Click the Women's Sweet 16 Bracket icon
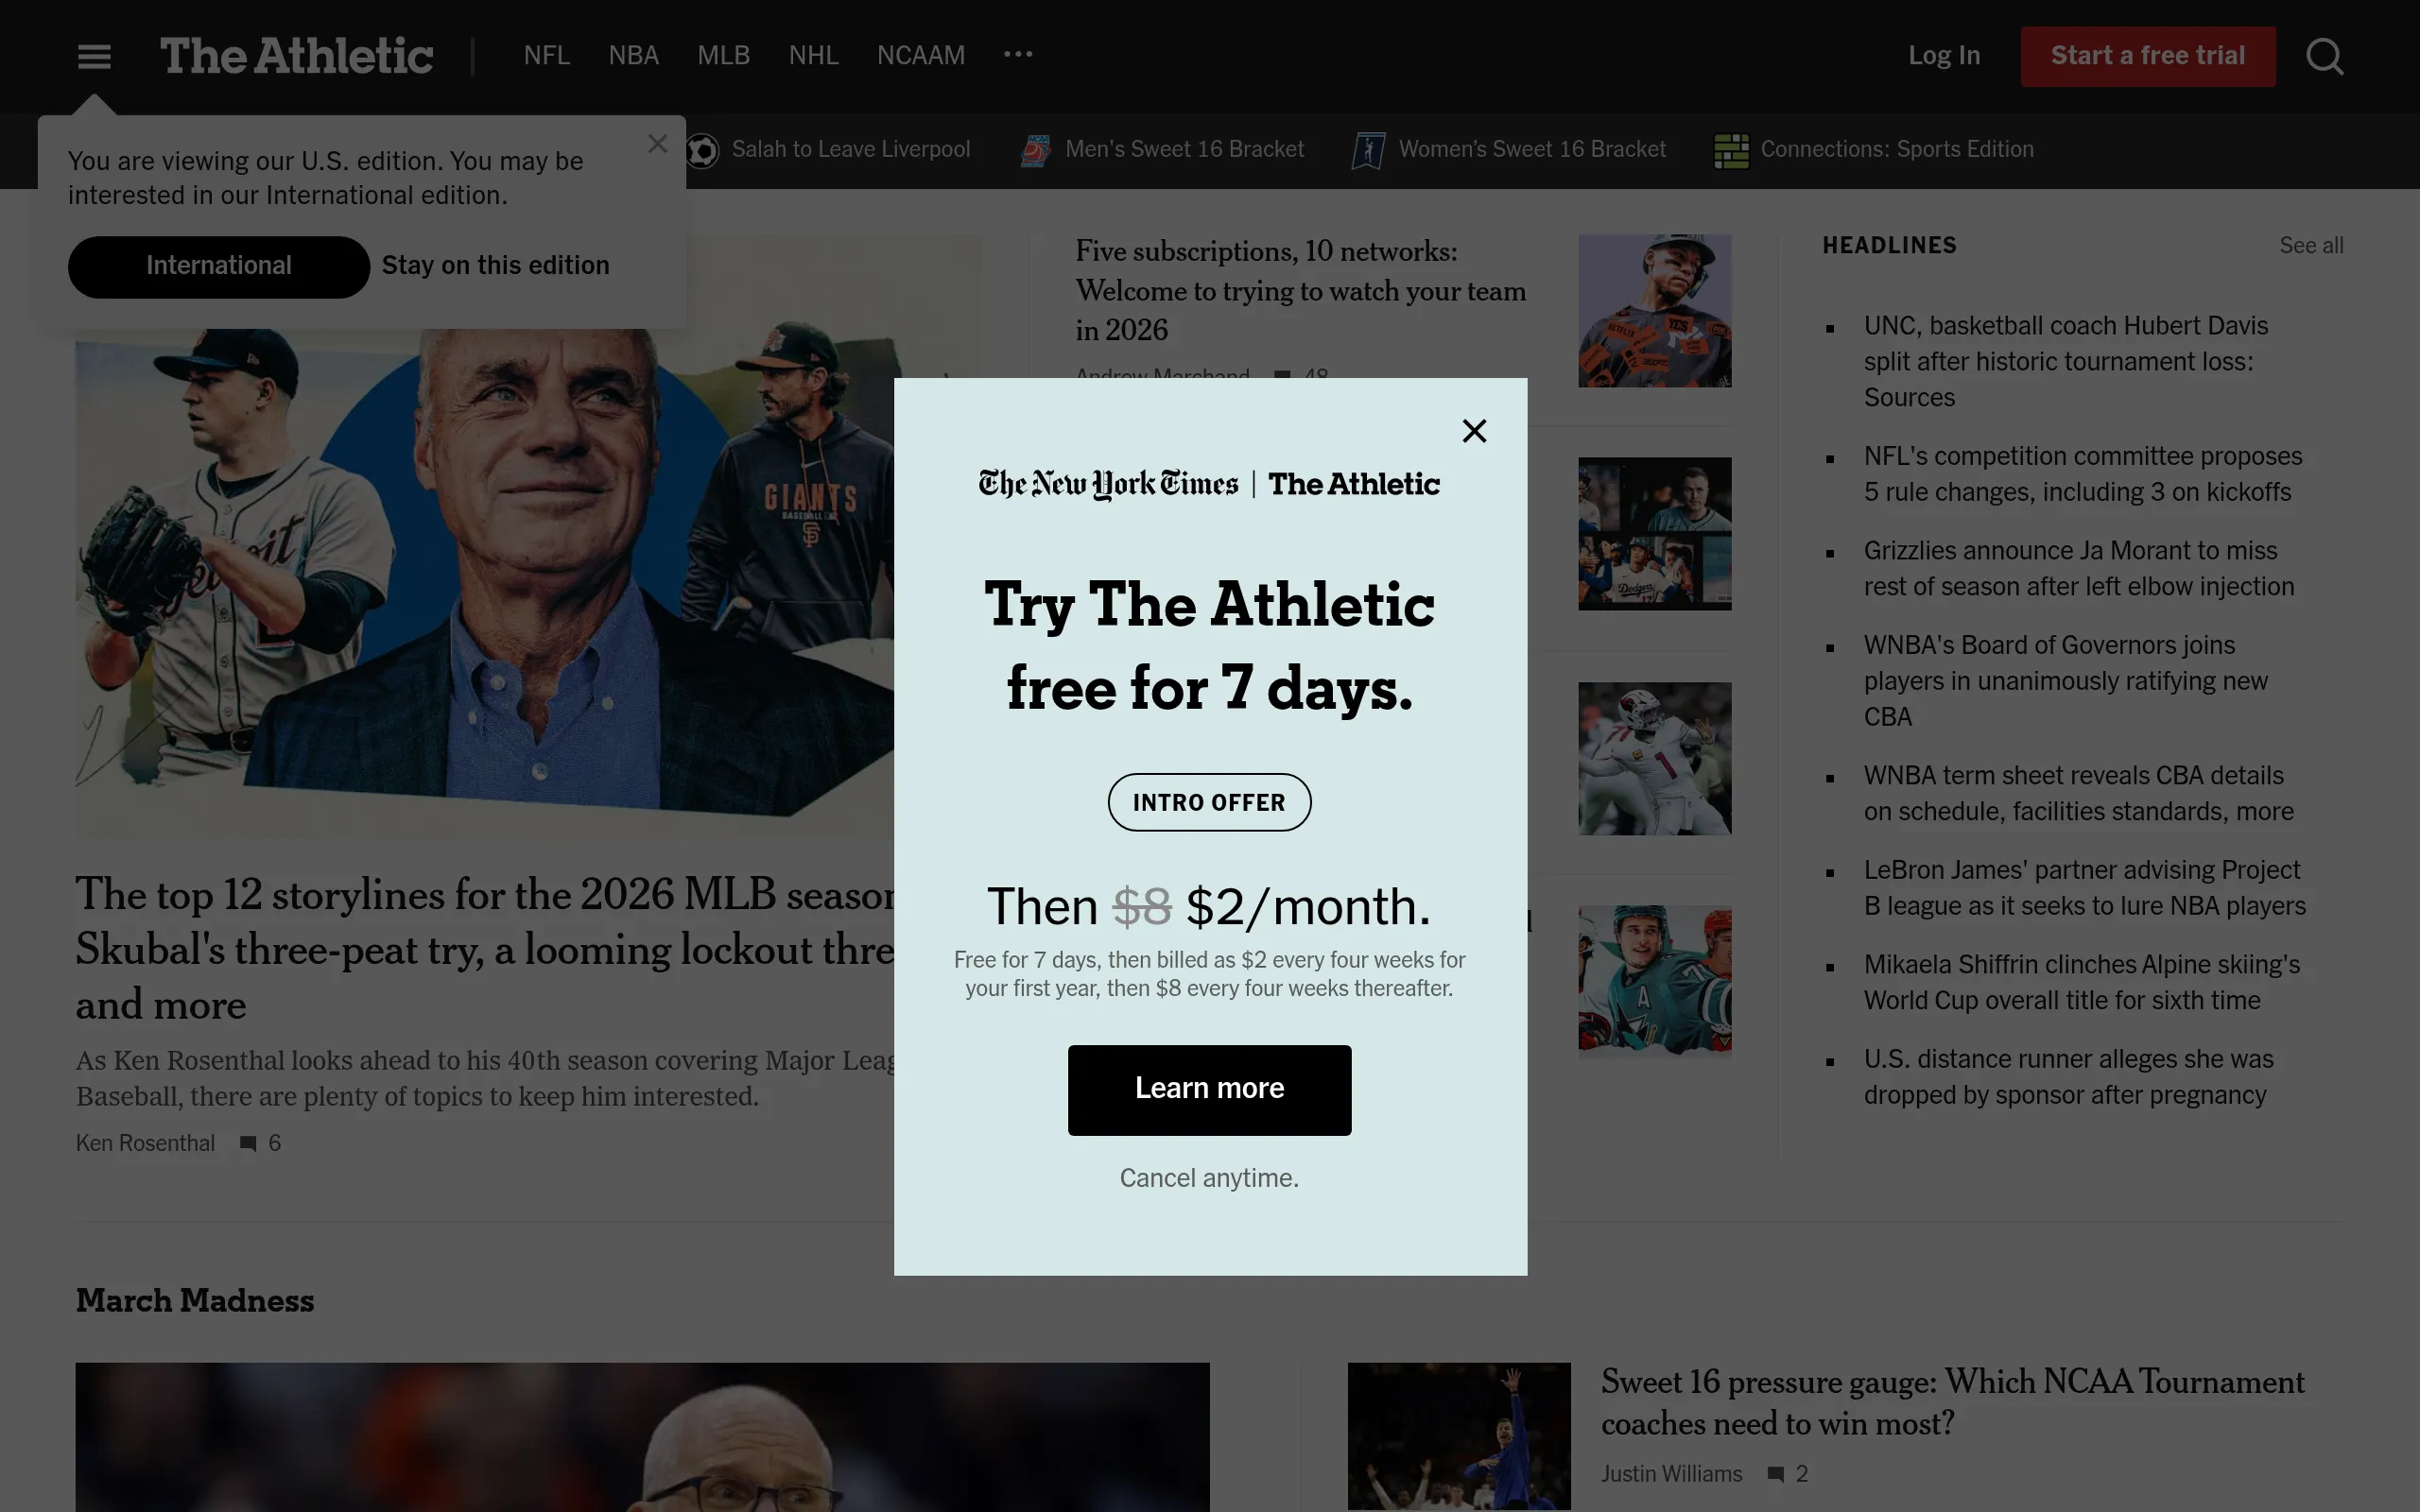The height and width of the screenshot is (1512, 2420). point(1368,149)
